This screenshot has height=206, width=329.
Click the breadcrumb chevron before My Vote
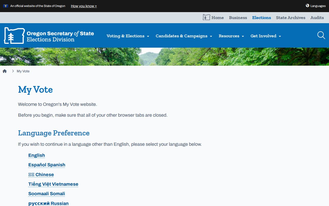tap(13, 71)
